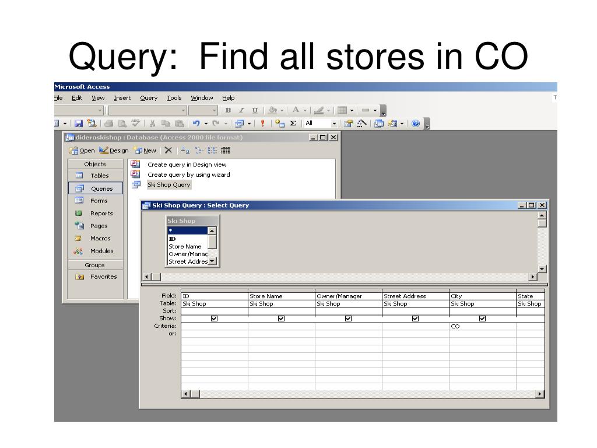Screen dimensions: 597x448
Task: Click the Cut scissors icon
Action: (x=152, y=124)
